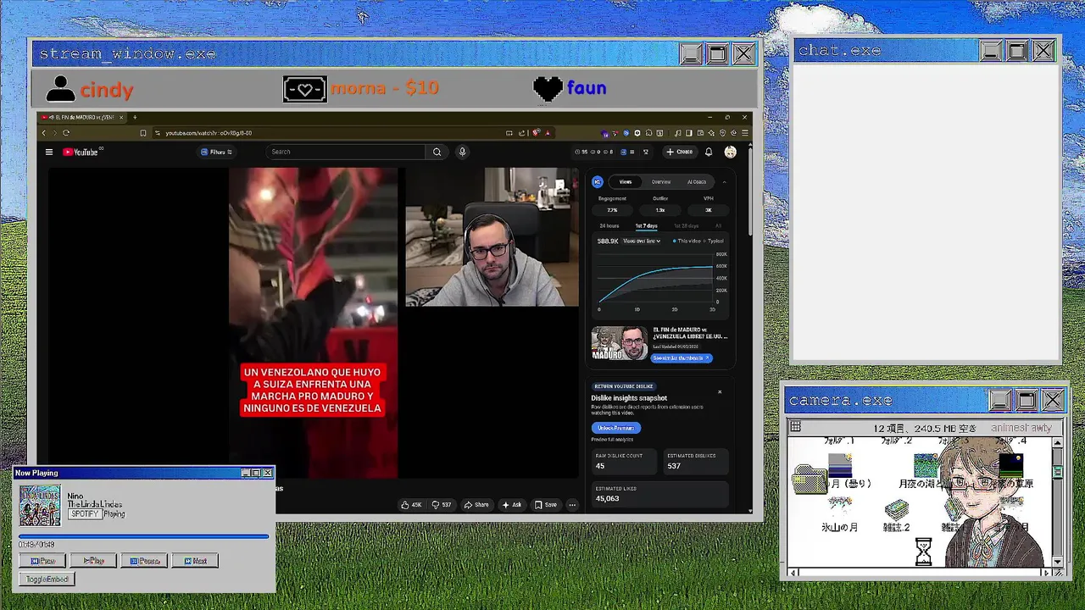This screenshot has width=1085, height=610.
Task: Click the Preview full analytics text
Action: click(611, 439)
